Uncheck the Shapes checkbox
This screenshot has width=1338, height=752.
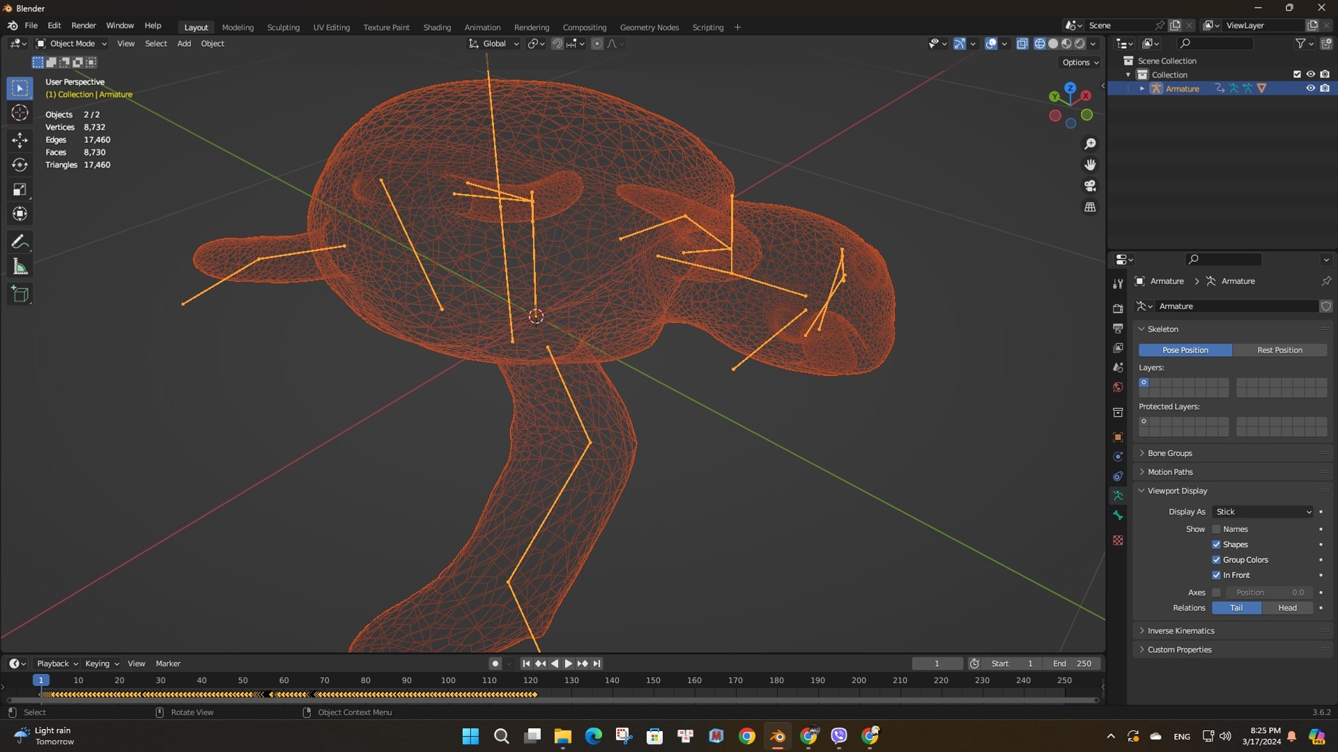[1216, 545]
